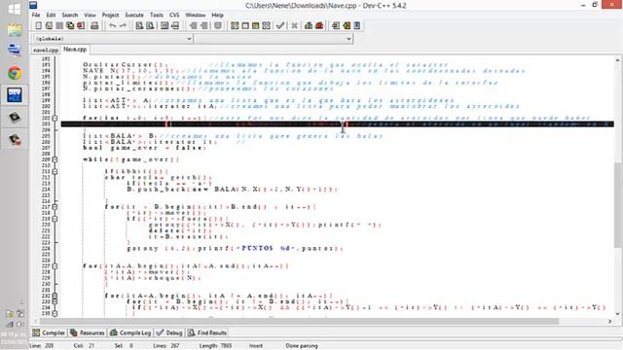623x350 pixels.
Task: Click the Profile analysis chart icon
Action: click(309, 26)
